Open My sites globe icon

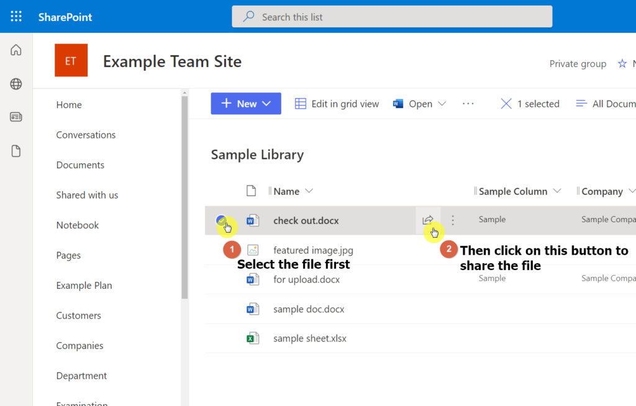(x=16, y=84)
